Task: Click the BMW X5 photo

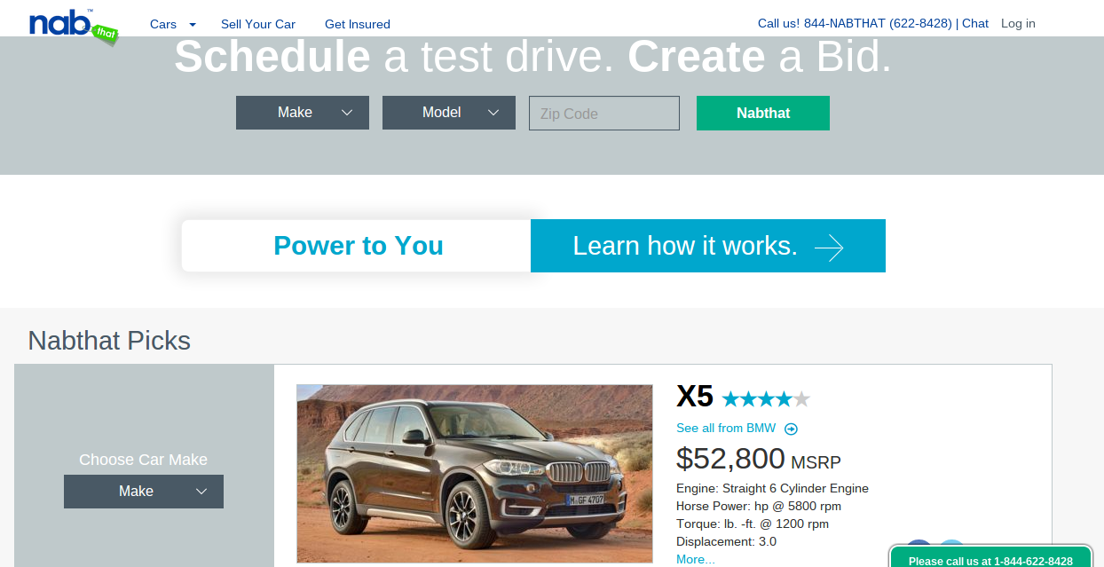Action: point(475,473)
